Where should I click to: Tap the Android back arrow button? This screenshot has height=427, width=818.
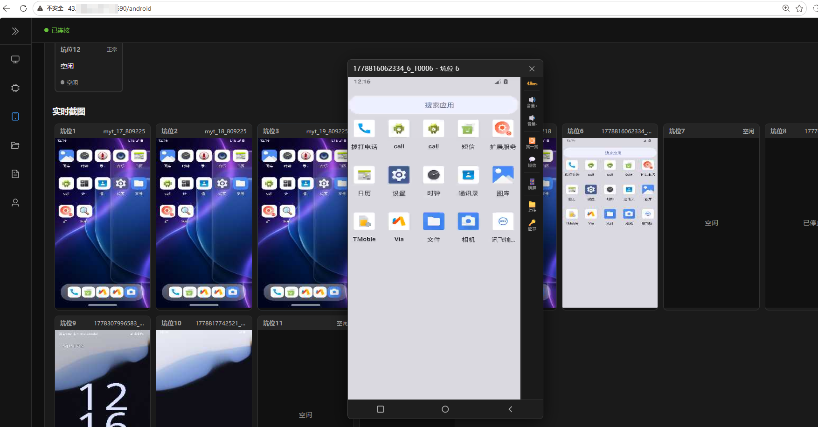(510, 409)
